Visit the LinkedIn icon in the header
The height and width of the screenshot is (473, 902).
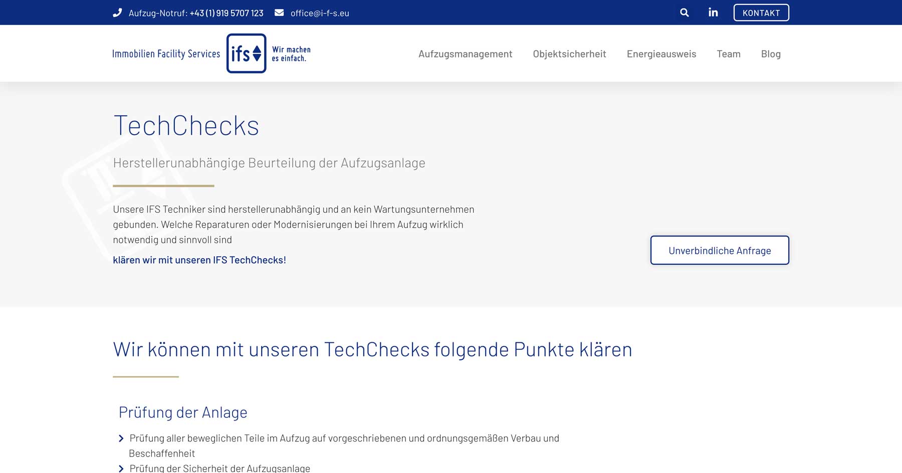(713, 13)
